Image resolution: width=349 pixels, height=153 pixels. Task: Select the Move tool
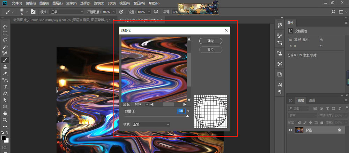pos(5,27)
